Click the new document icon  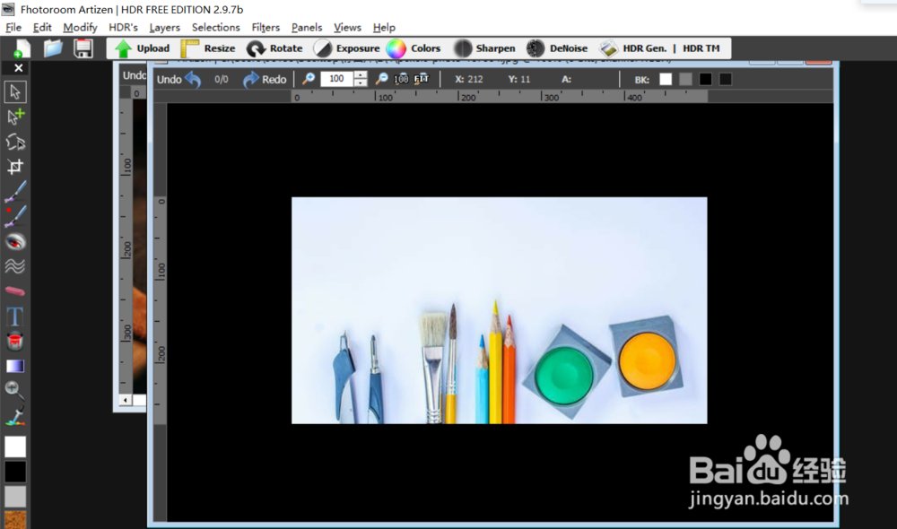tap(21, 48)
